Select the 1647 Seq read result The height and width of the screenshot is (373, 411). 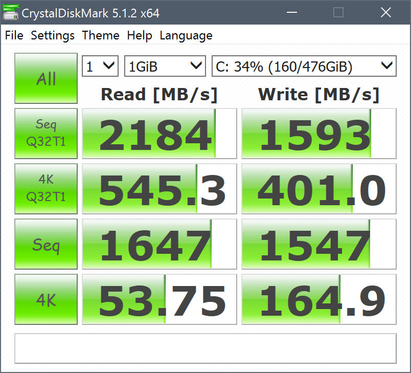pyautogui.click(x=159, y=244)
